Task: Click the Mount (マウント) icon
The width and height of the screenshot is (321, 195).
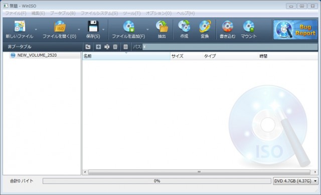Action: point(249,27)
